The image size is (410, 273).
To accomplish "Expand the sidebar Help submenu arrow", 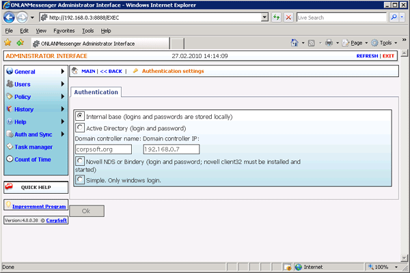I will tap(62, 121).
